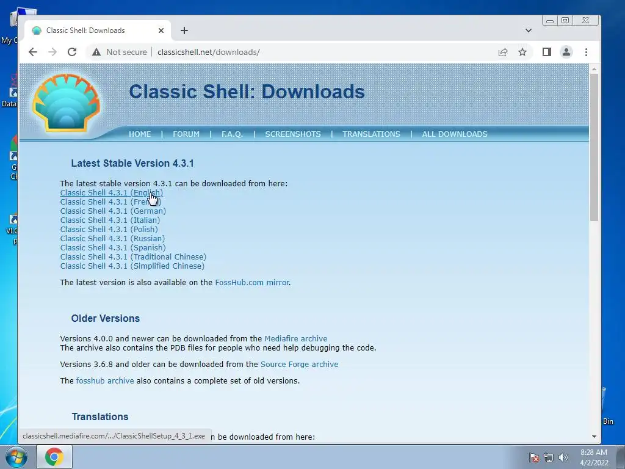Image resolution: width=625 pixels, height=469 pixels.
Task: Bookmark this page with the star icon
Action: pos(522,53)
